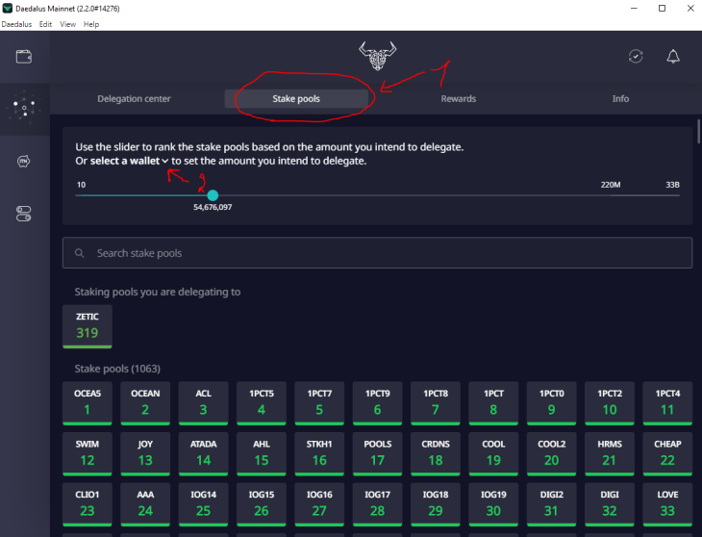
Task: Open the Edit menu
Action: 45,24
